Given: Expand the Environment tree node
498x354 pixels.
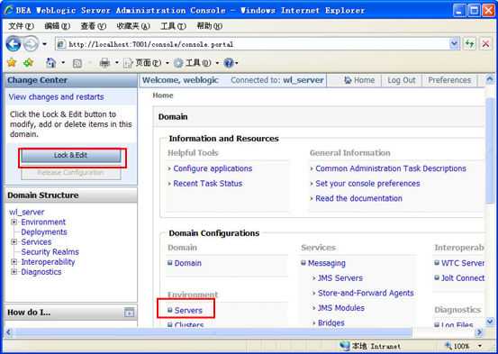Looking at the screenshot, I should point(14,222).
